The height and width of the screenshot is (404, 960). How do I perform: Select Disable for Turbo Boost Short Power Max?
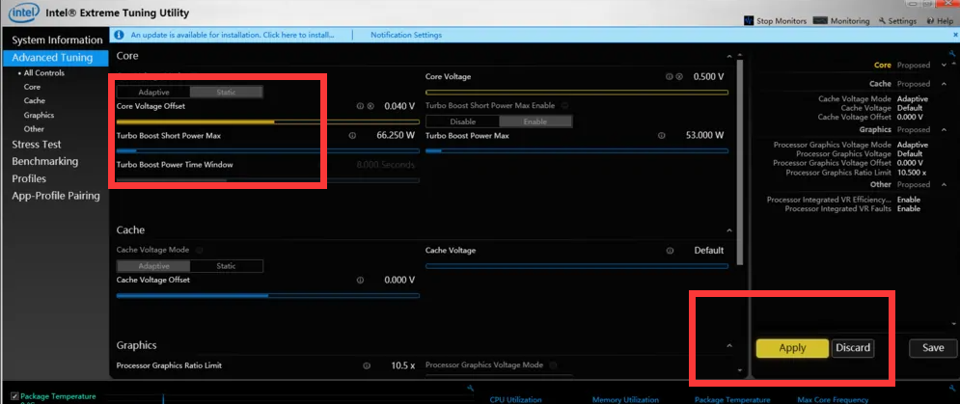[462, 121]
